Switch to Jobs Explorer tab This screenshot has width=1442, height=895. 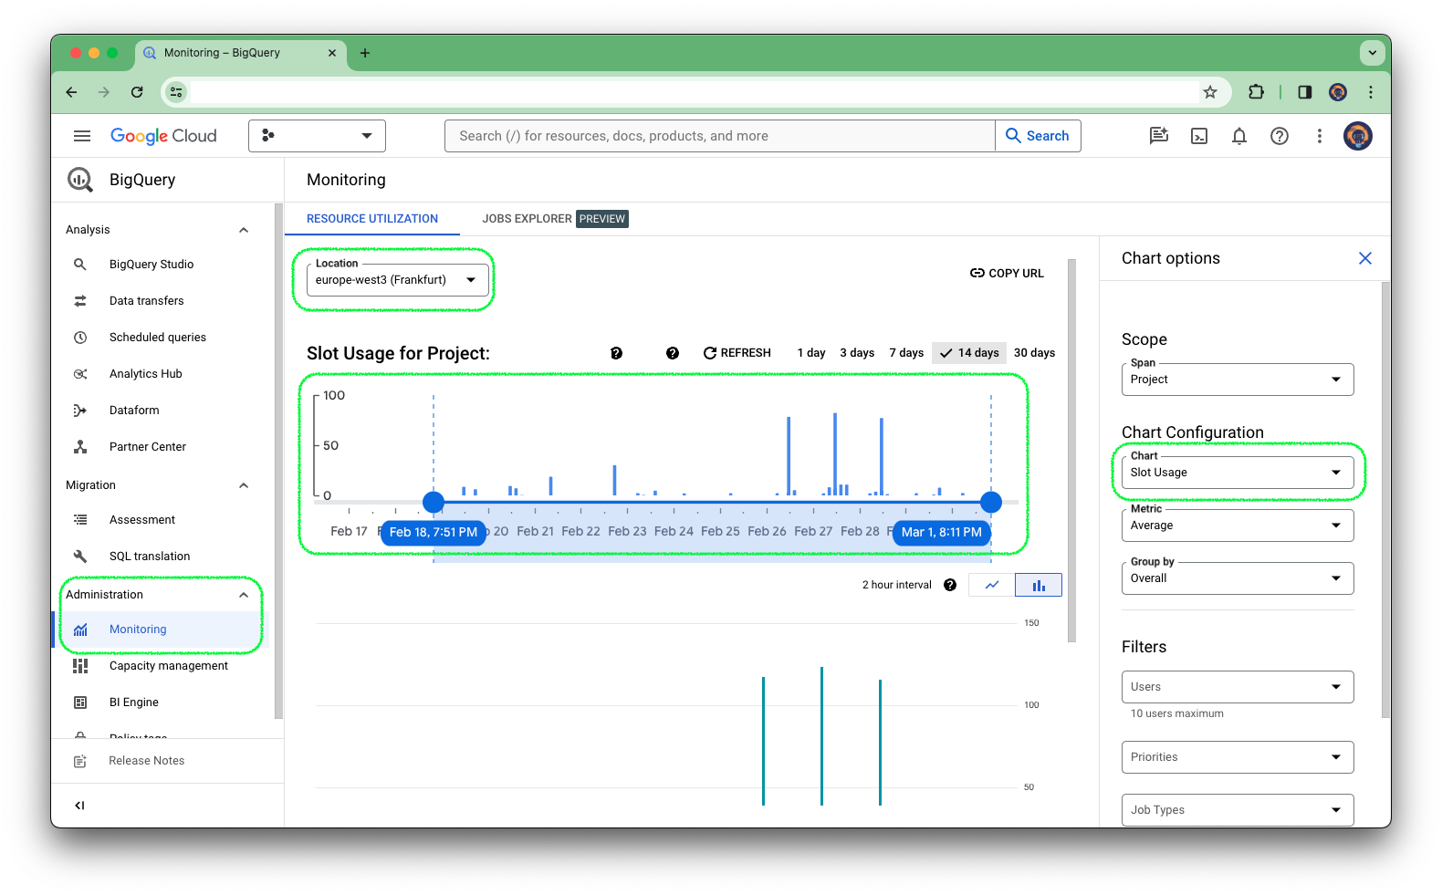point(555,219)
